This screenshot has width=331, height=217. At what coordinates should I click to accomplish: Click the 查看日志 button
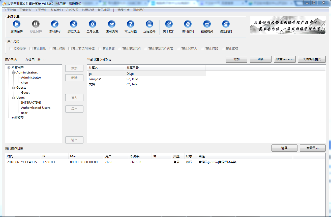(x=313, y=148)
